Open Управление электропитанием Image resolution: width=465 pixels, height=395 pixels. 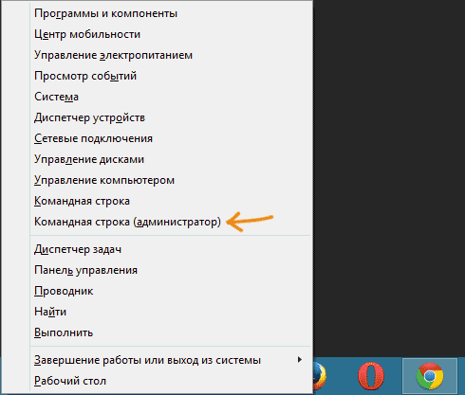pos(171,55)
